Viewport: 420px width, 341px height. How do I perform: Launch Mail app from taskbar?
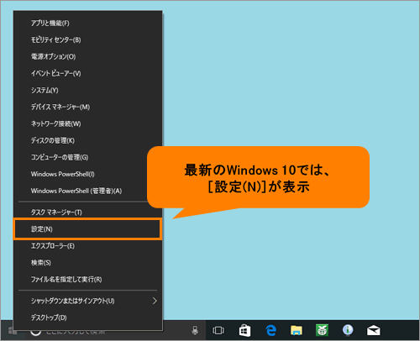[374, 331]
